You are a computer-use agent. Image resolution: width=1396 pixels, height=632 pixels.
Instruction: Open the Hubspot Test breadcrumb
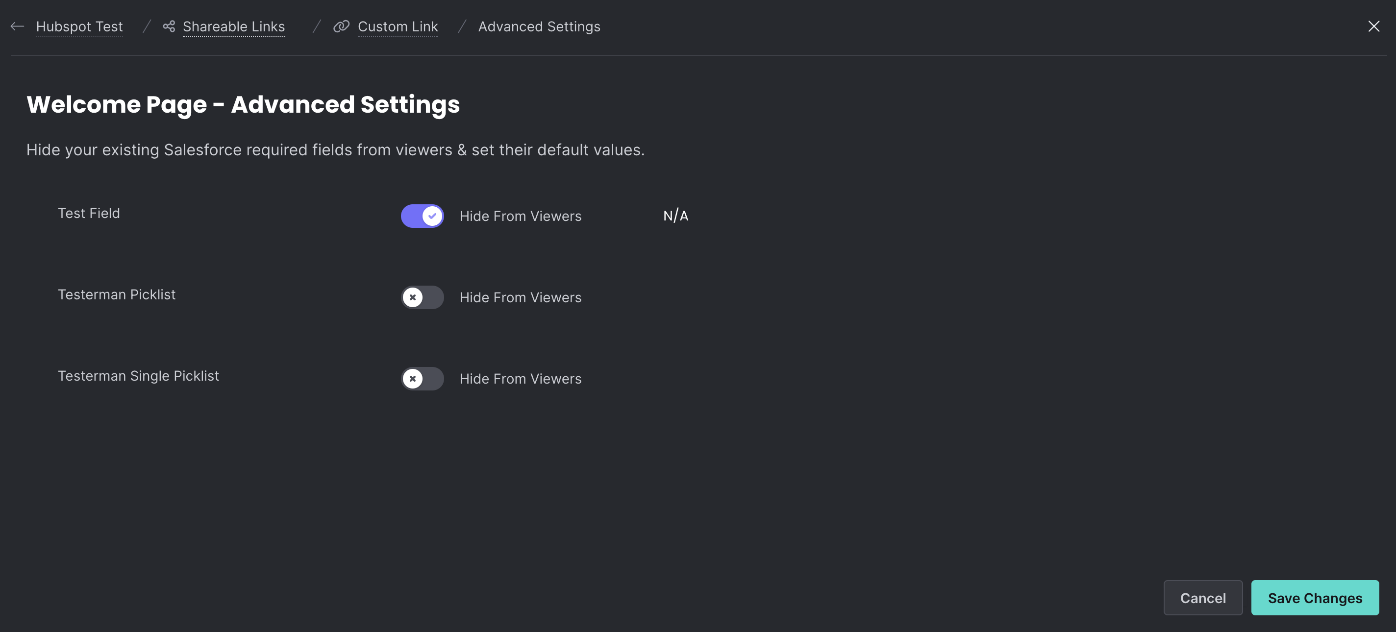click(x=79, y=26)
